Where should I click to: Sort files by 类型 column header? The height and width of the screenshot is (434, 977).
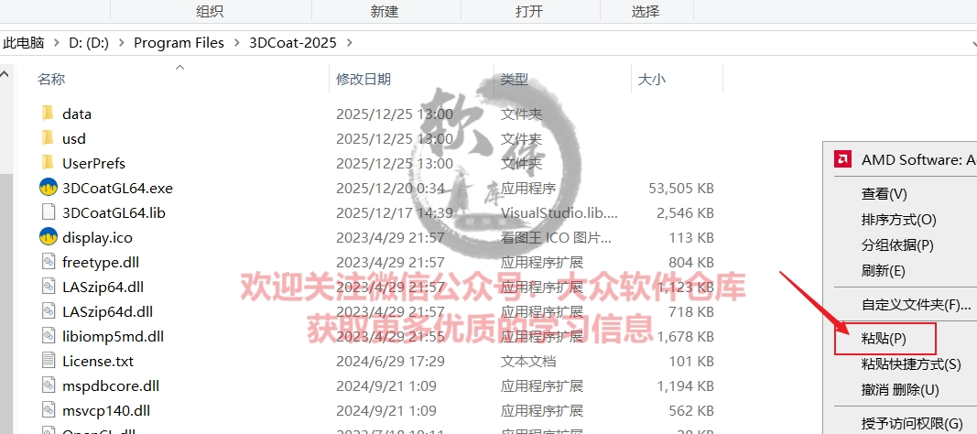point(514,79)
